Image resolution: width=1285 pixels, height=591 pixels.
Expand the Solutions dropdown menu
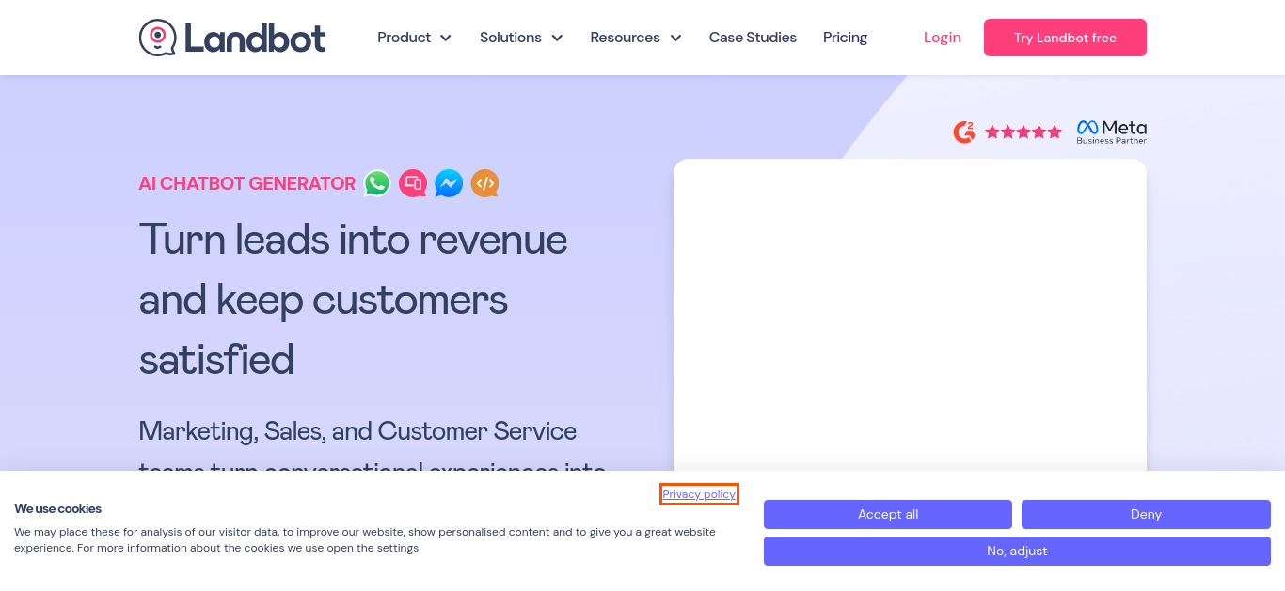tap(521, 38)
